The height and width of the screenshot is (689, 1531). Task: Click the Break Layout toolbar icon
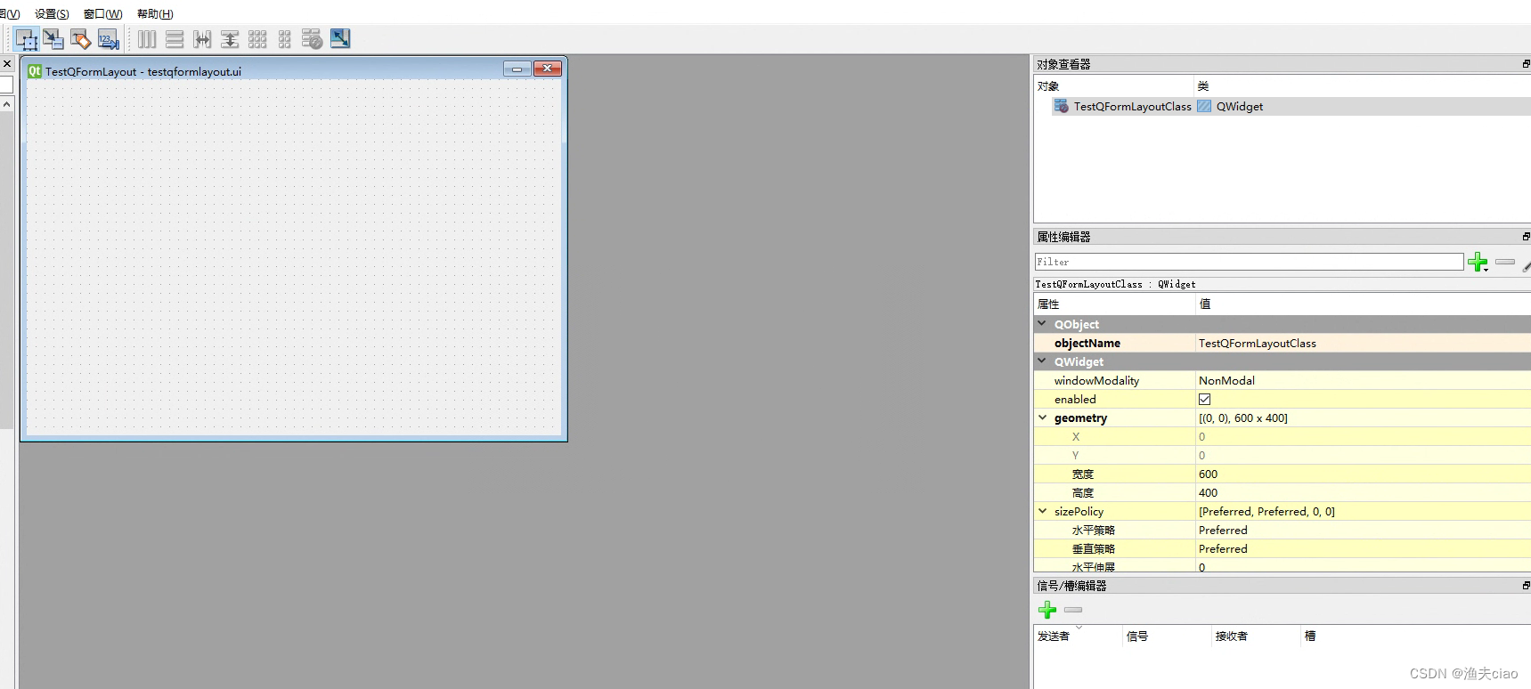click(x=312, y=39)
